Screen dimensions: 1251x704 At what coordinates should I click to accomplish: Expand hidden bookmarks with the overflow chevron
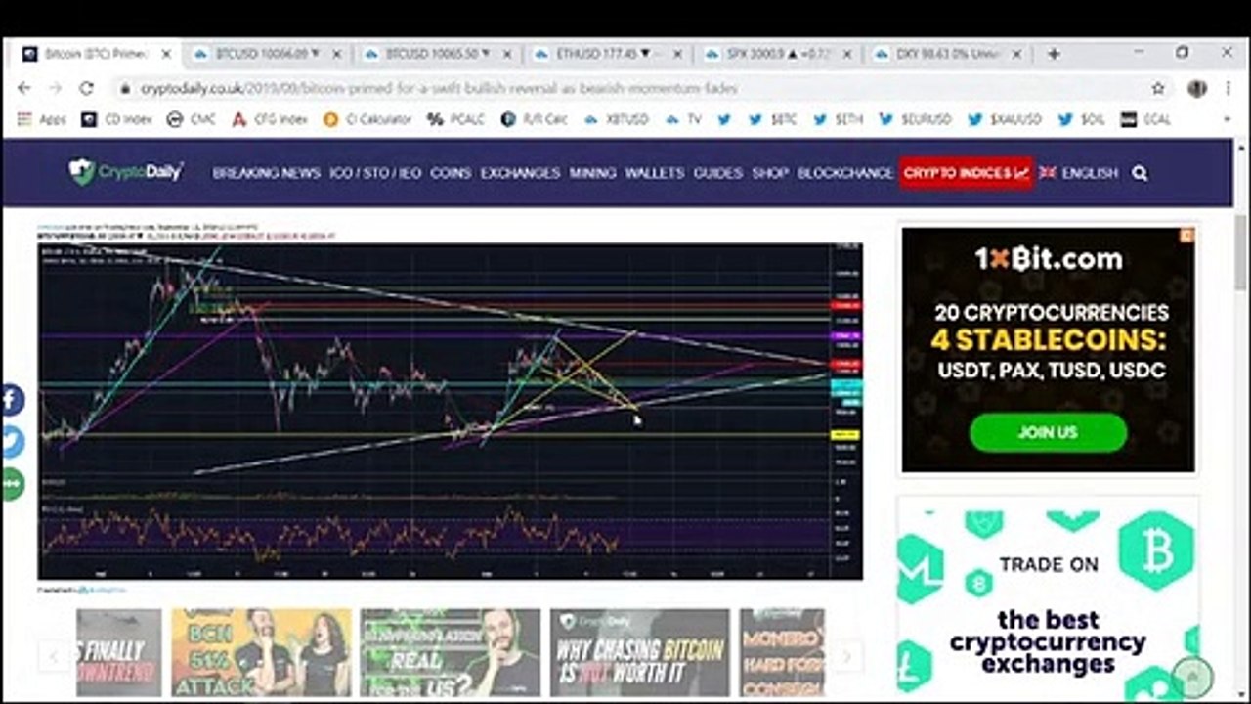[1227, 119]
